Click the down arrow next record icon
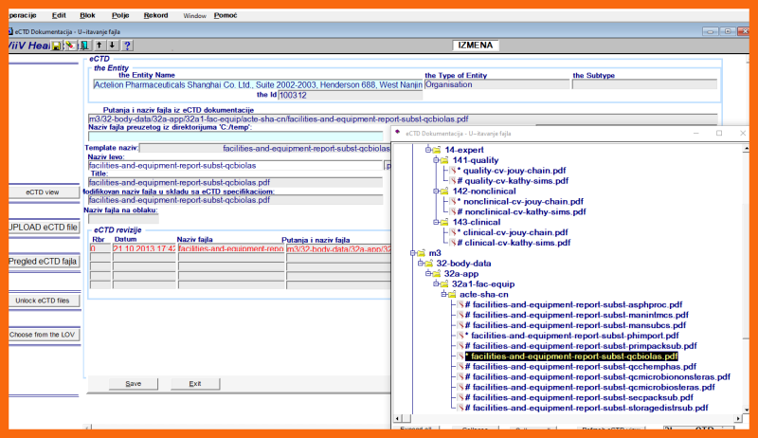This screenshot has width=758, height=438. coord(113,45)
